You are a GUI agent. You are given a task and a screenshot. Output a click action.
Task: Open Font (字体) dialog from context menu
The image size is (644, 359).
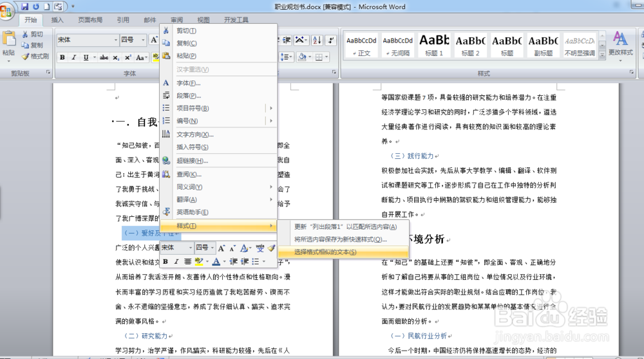point(218,83)
